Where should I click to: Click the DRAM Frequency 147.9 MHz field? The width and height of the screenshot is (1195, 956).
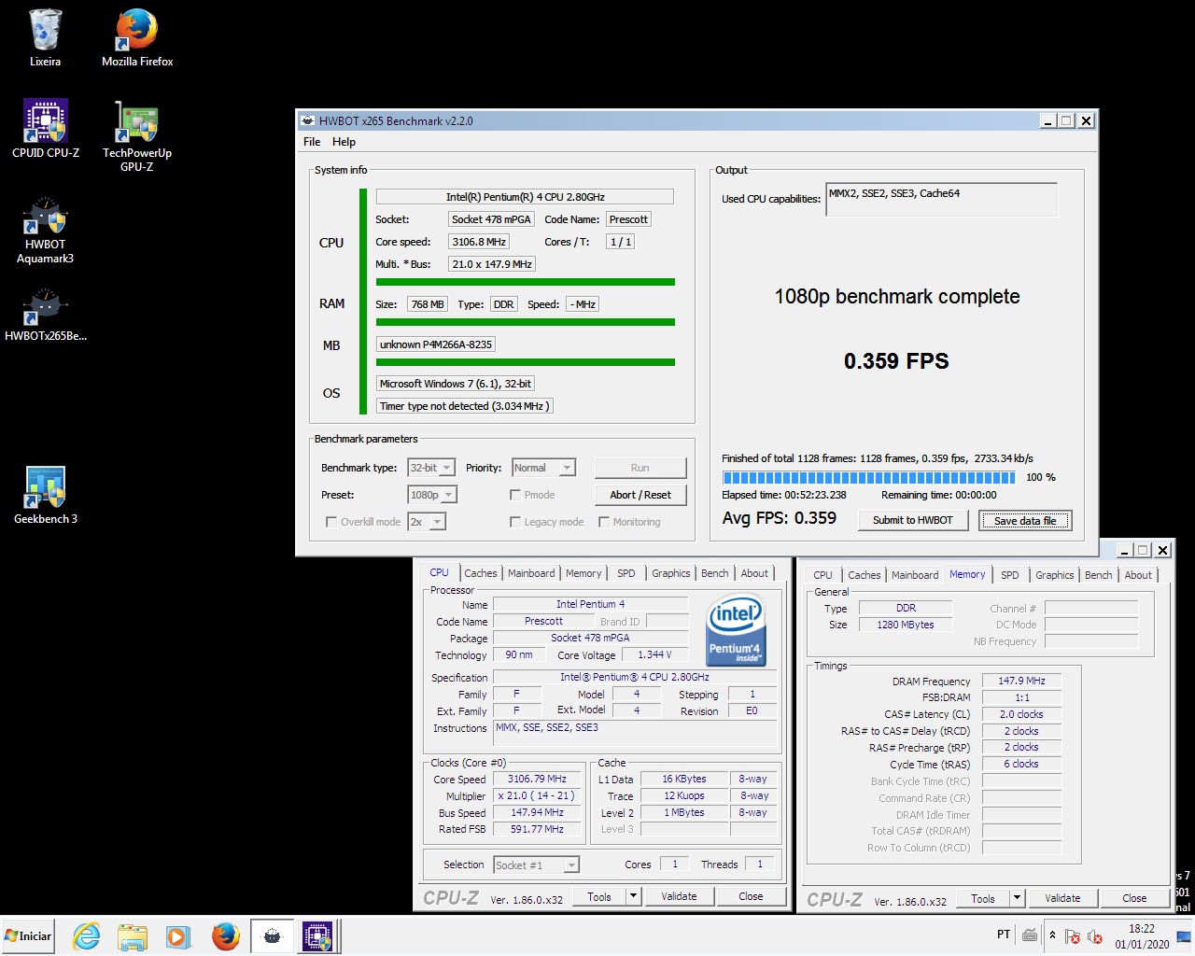click(1021, 681)
